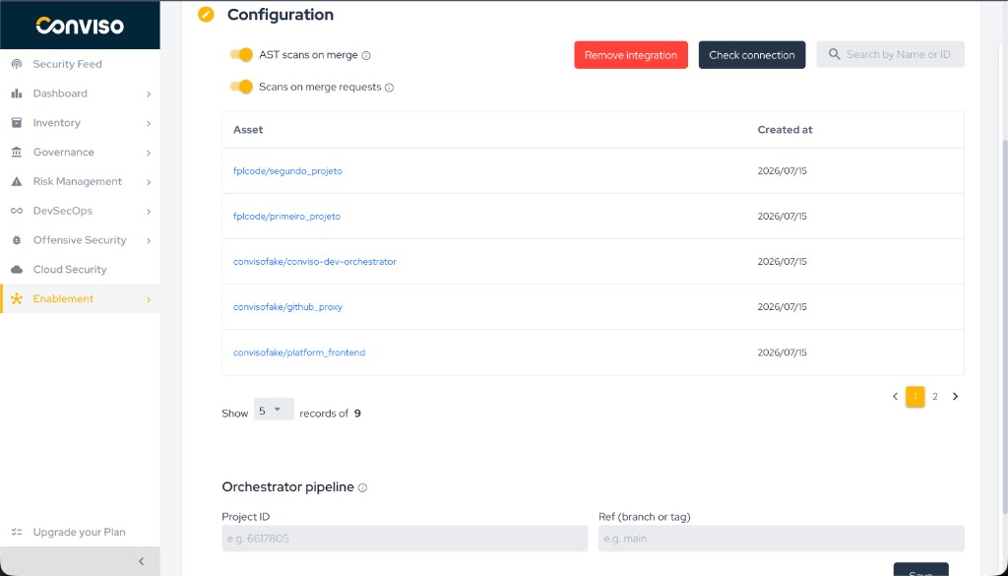1008x576 pixels.
Task: Click the Enablement star icon
Action: [17, 299]
